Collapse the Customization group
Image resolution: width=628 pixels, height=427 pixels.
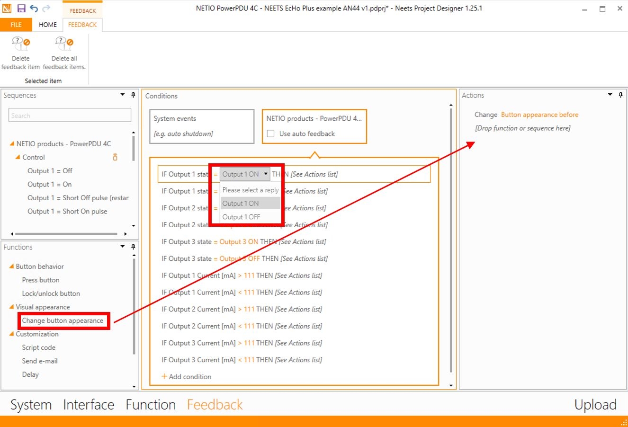12,334
